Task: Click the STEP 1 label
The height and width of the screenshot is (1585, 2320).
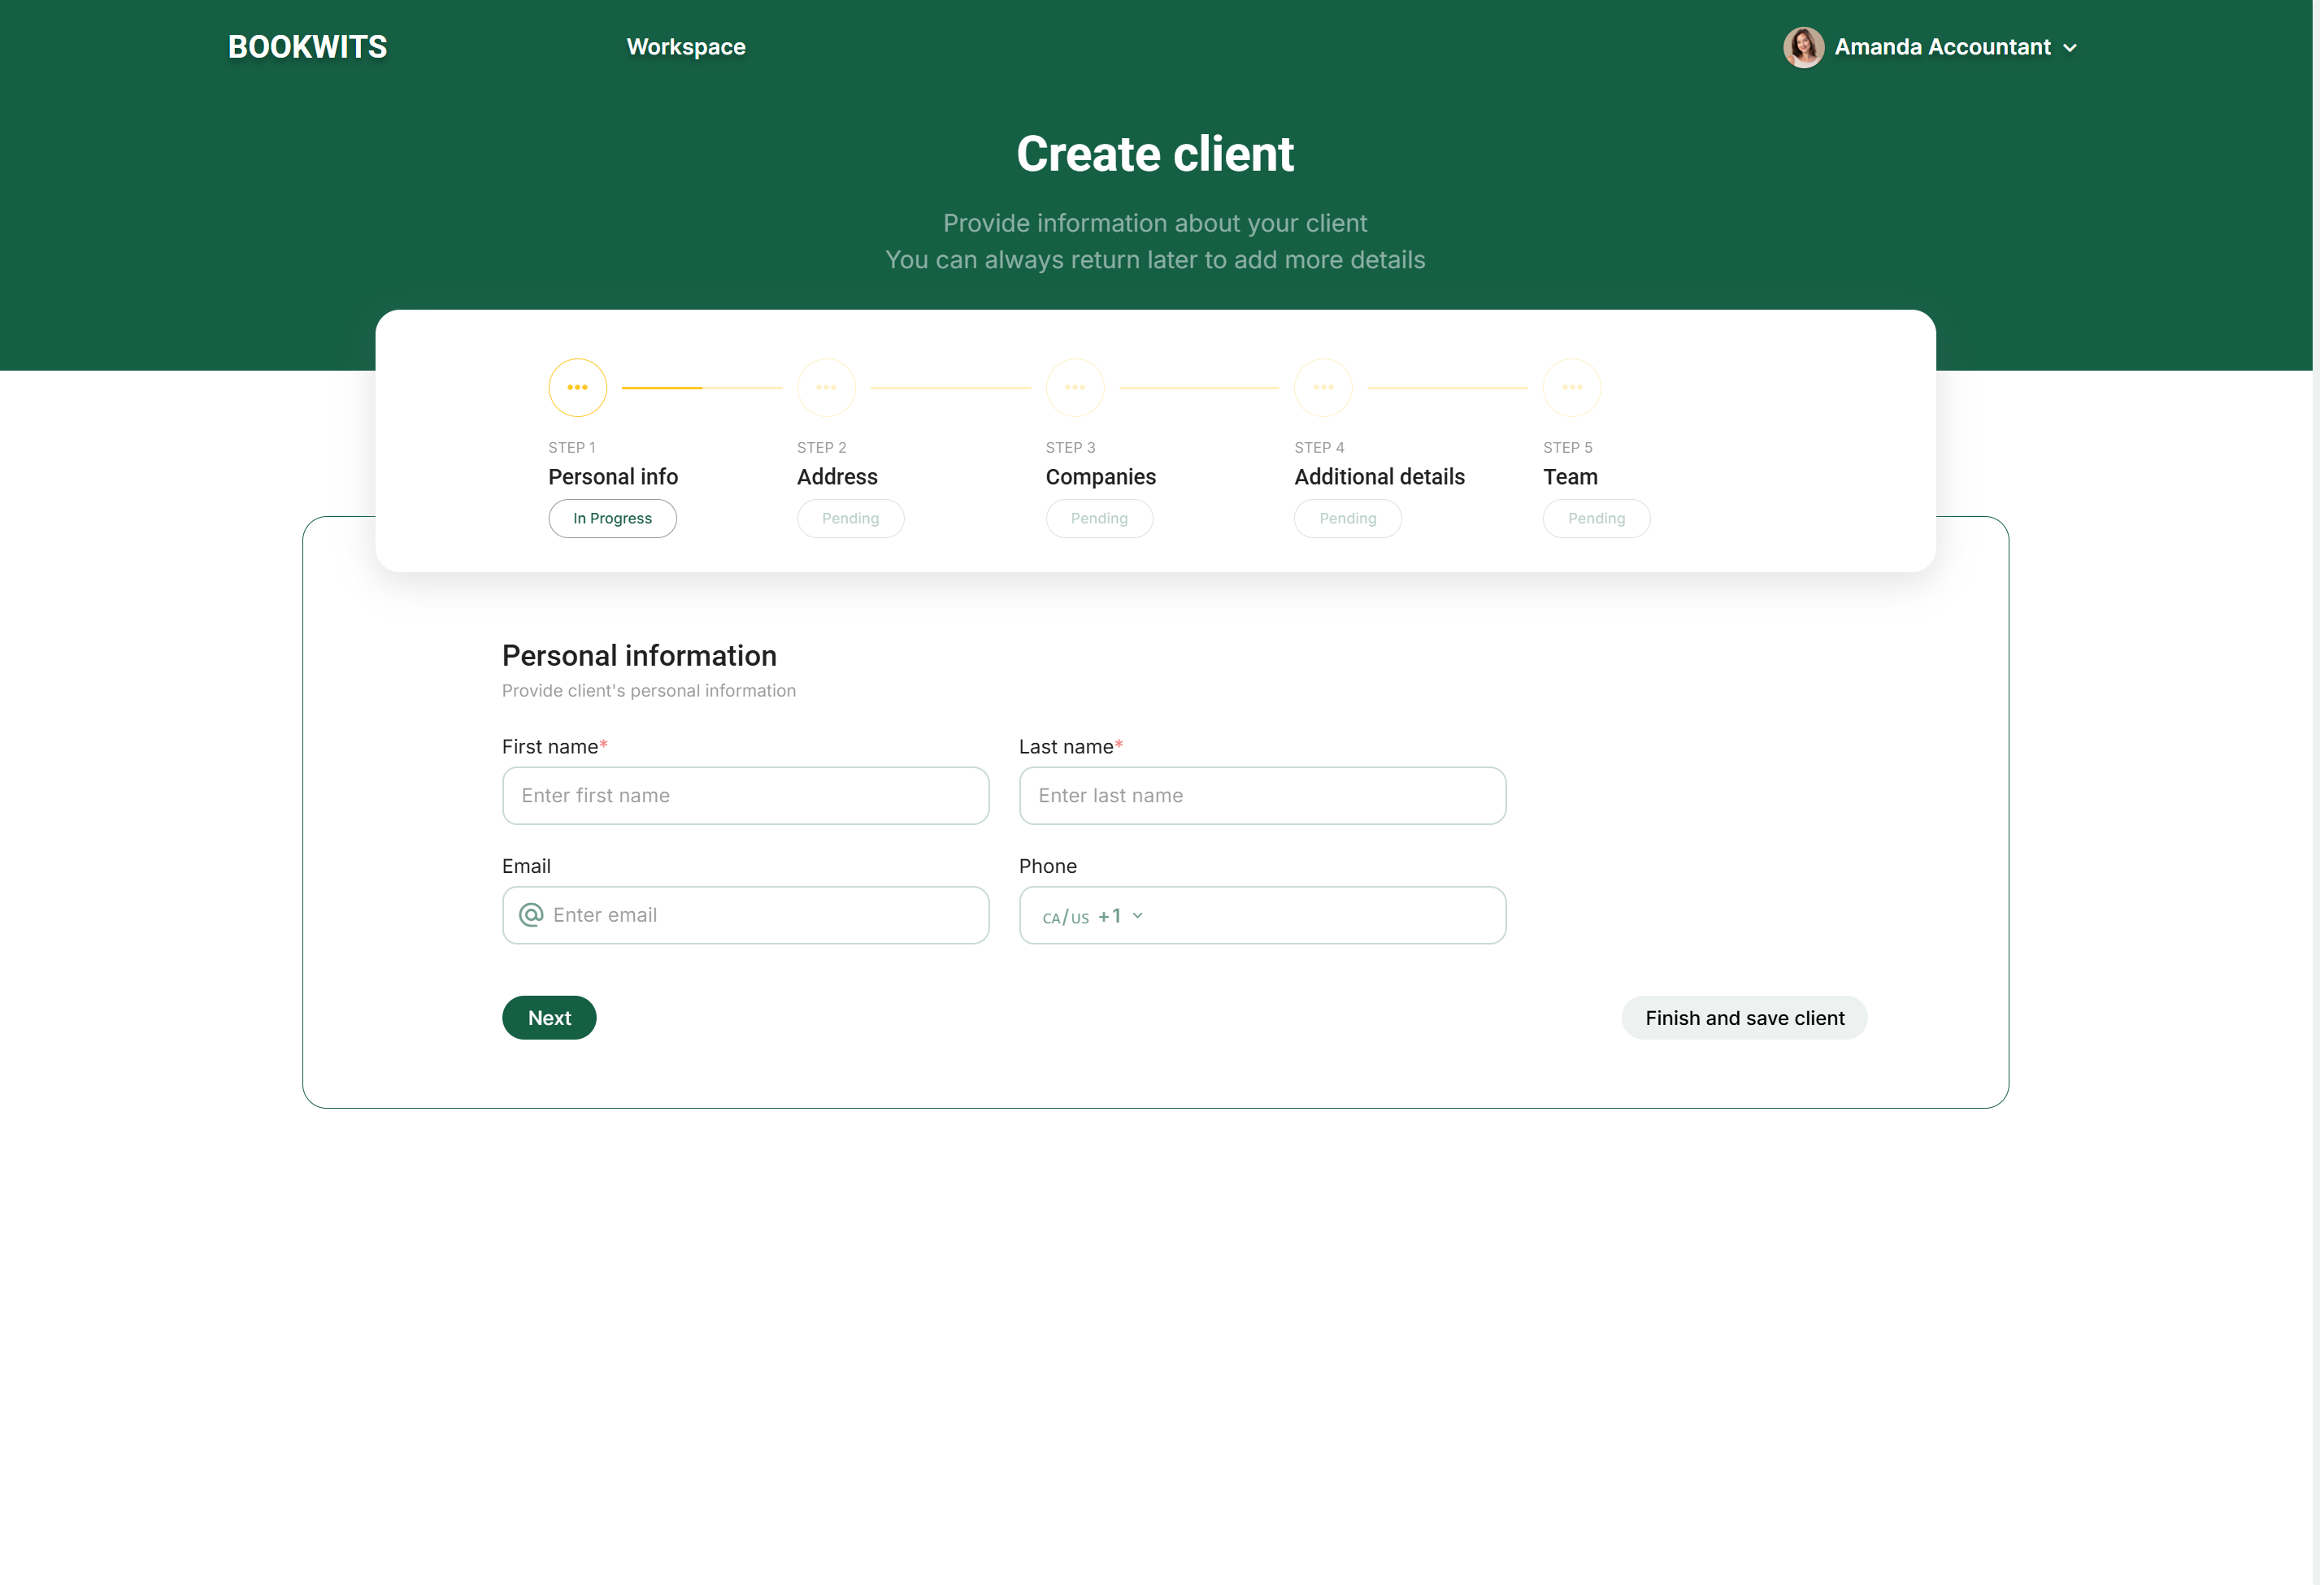Action: [x=571, y=447]
